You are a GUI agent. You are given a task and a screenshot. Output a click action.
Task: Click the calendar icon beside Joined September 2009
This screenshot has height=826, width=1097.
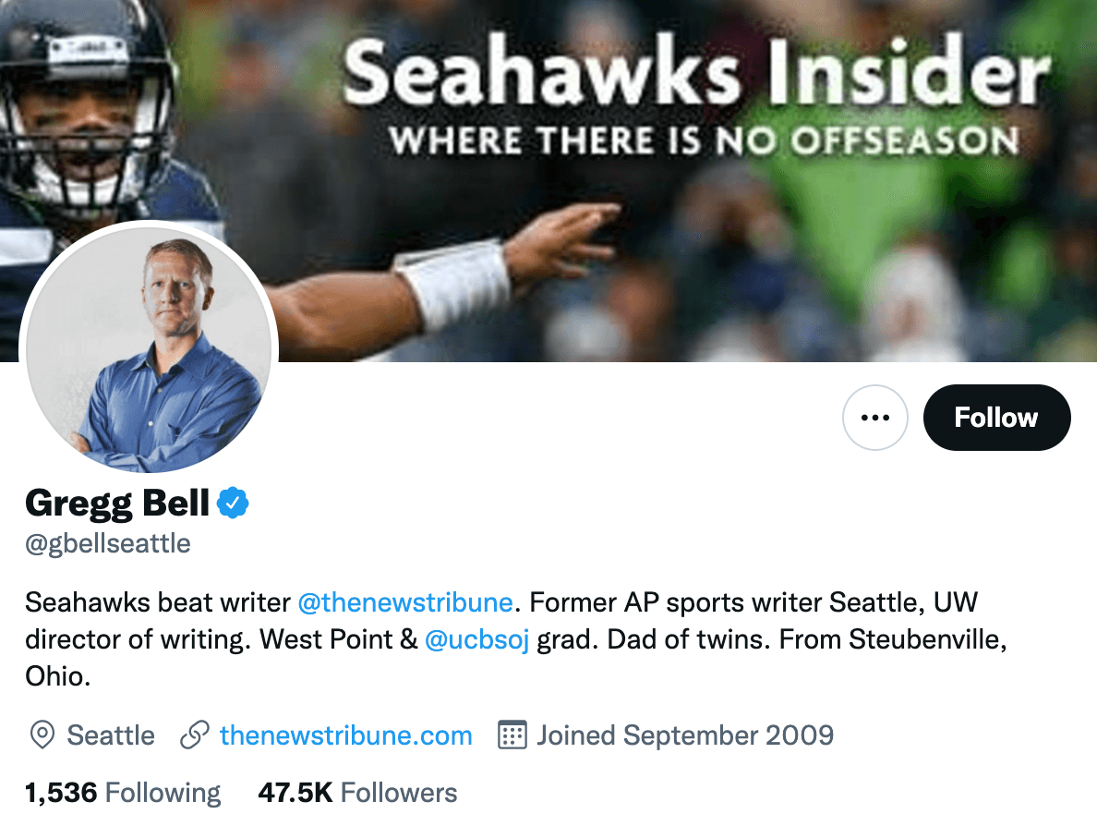click(514, 735)
